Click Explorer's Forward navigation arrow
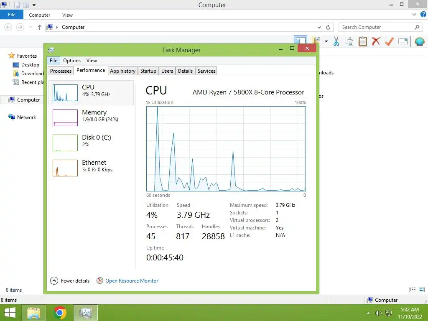The width and height of the screenshot is (428, 321). (x=20, y=27)
